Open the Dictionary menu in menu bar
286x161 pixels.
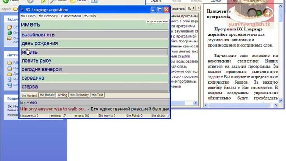click(x=48, y=16)
